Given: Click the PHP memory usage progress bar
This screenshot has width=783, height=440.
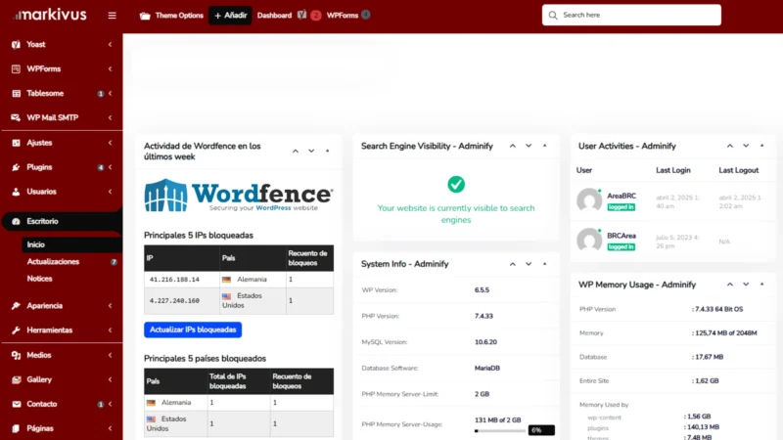Looking at the screenshot, I should pyautogui.click(x=500, y=430).
